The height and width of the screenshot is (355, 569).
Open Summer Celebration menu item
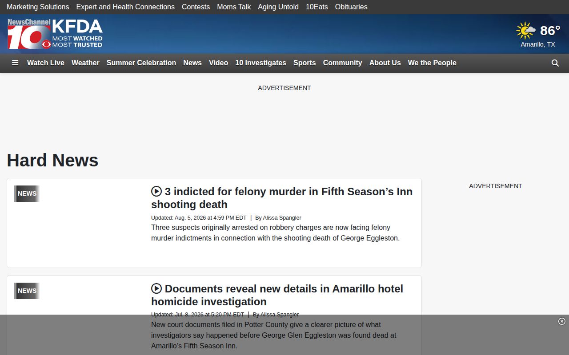pyautogui.click(x=141, y=63)
